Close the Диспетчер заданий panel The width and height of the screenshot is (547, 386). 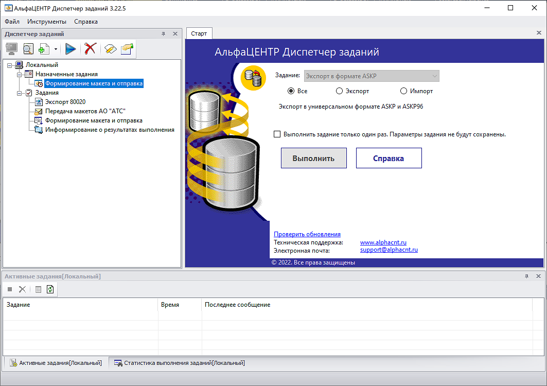175,34
